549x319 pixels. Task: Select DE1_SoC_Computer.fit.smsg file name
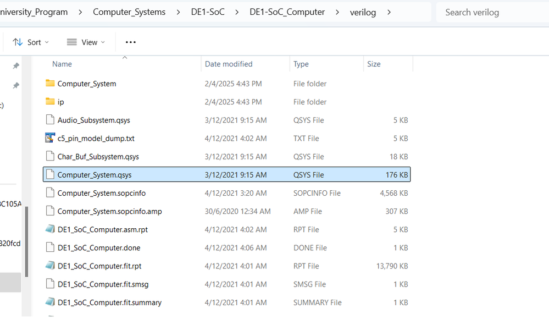tap(103, 284)
